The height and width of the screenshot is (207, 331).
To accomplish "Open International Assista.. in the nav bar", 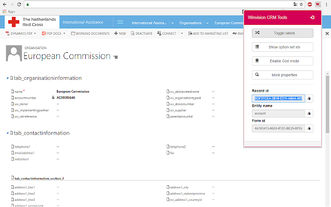I will (149, 23).
